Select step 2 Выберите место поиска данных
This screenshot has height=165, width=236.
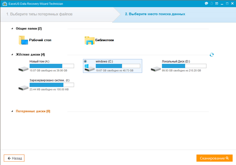click(x=155, y=14)
